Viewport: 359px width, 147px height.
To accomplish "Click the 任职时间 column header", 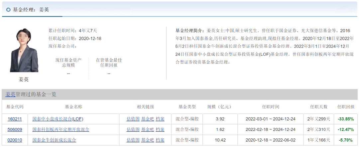I will pos(270,107).
